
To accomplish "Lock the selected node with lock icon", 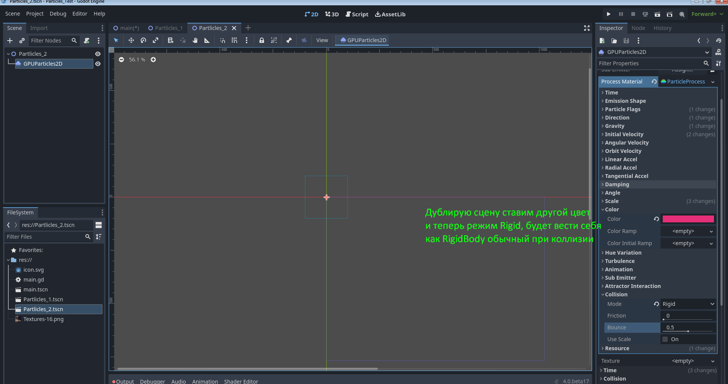I will click(x=261, y=40).
